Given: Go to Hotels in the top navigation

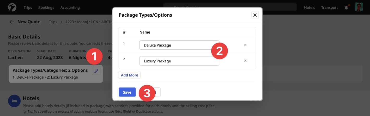Looking at the screenshot, I should pyautogui.click(x=309, y=8).
